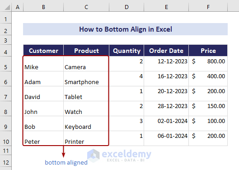
Task: Click the Customer header cell
Action: (43, 51)
